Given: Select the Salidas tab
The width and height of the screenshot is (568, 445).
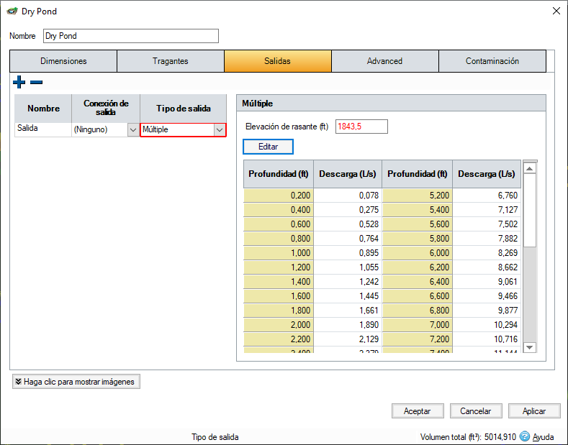Looking at the screenshot, I should [x=277, y=61].
